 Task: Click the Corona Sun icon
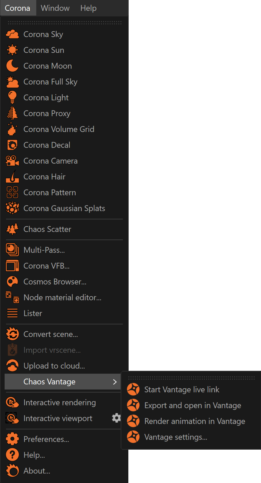(x=12, y=50)
